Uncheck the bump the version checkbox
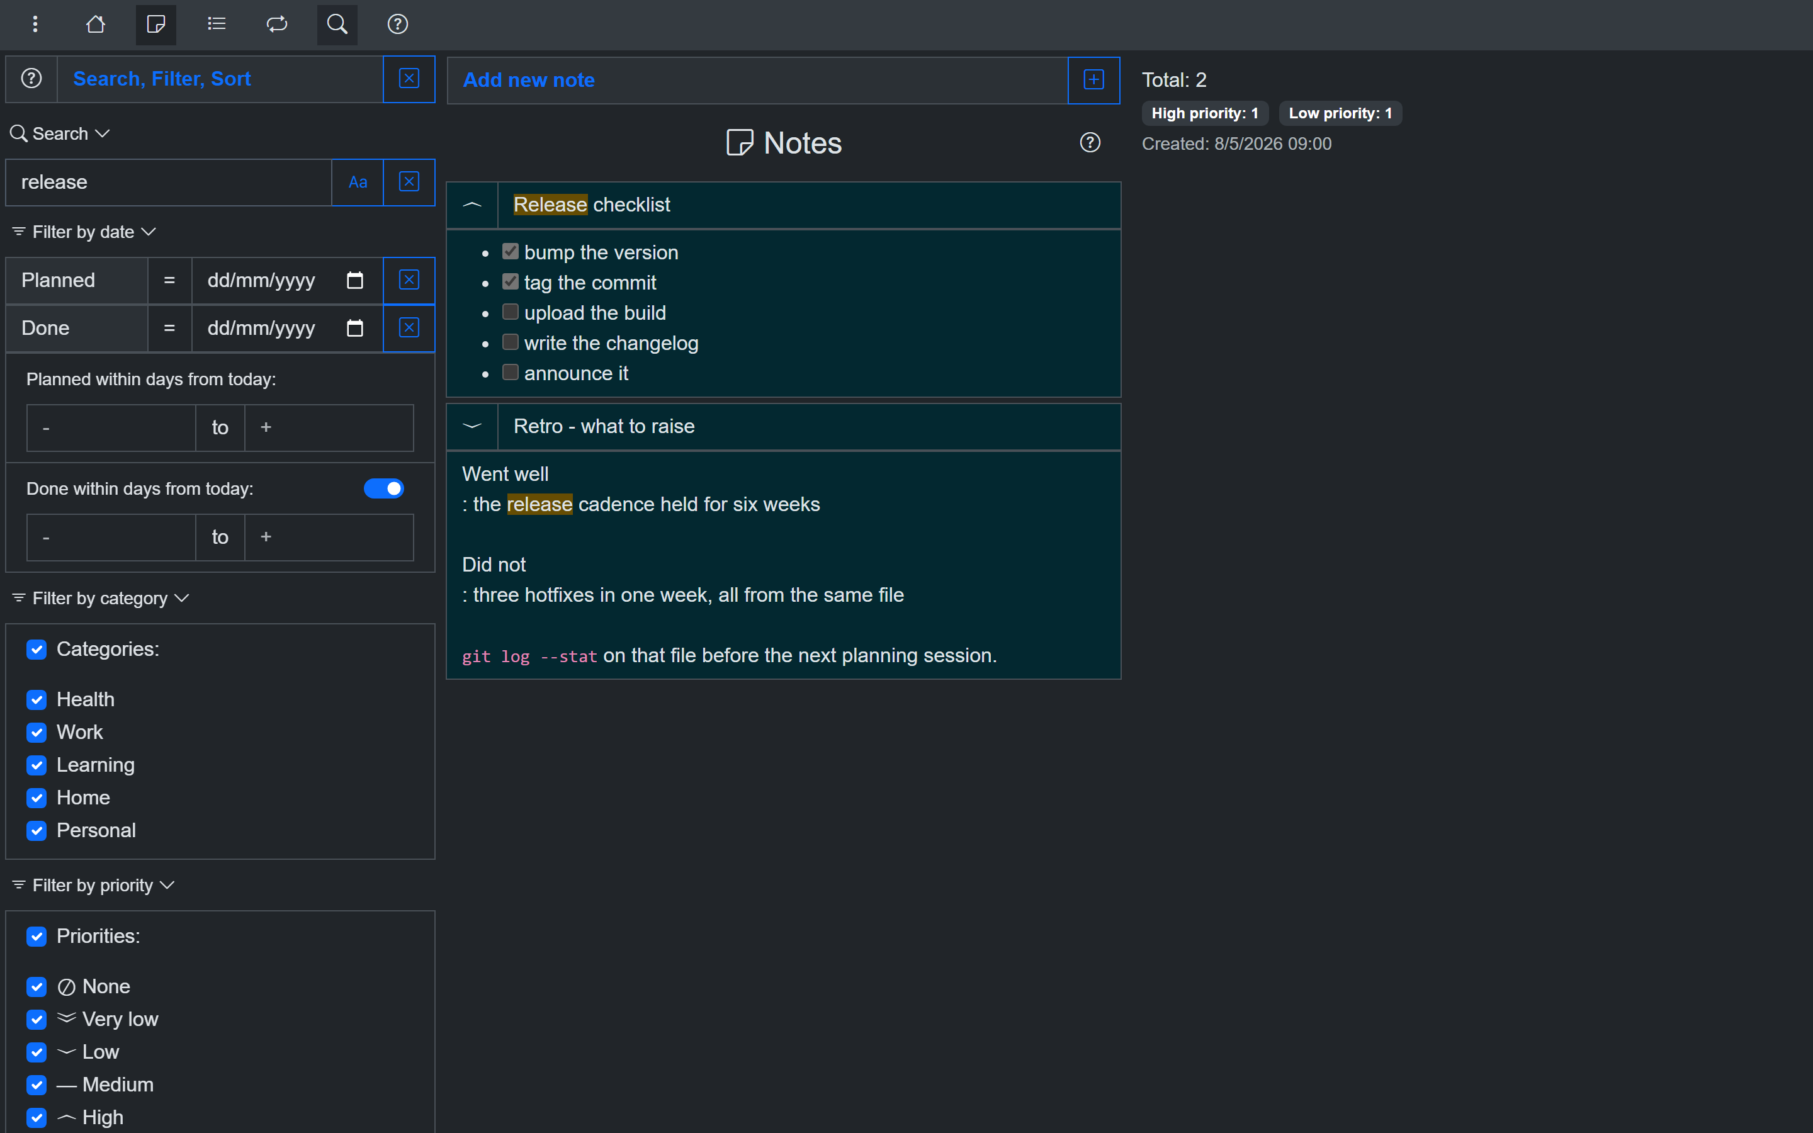The image size is (1813, 1133). click(x=510, y=251)
